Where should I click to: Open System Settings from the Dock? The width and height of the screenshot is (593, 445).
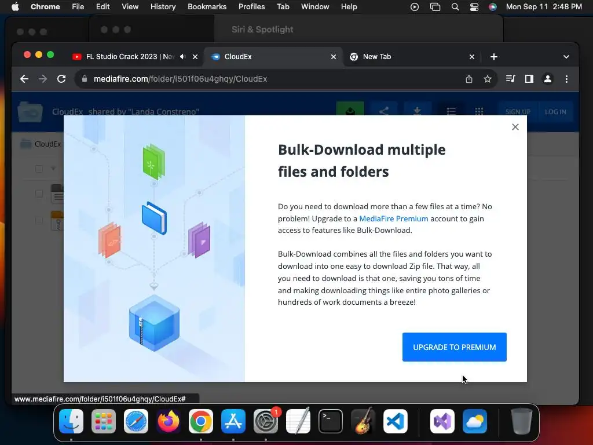266,421
